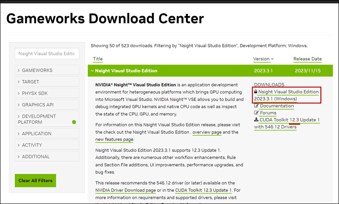Expand the GRAPHICS API filter section
This screenshot has width=339, height=204.
[x=47, y=105]
